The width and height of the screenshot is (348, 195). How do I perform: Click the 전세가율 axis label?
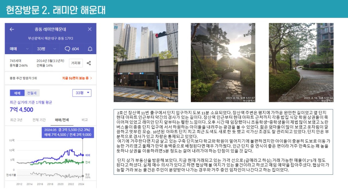(11, 174)
